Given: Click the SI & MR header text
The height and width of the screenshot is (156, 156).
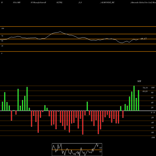Looking at the screenshot, I should pos(17,2).
